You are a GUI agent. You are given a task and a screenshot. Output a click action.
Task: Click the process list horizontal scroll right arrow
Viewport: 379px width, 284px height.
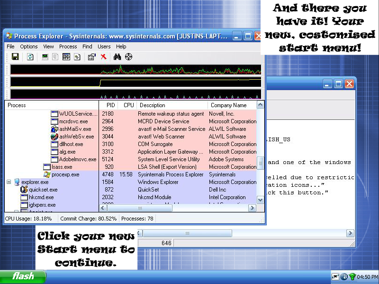coord(252,208)
